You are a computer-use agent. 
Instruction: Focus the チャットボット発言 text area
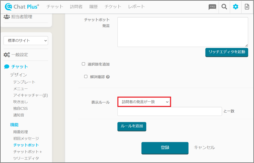point(183,32)
